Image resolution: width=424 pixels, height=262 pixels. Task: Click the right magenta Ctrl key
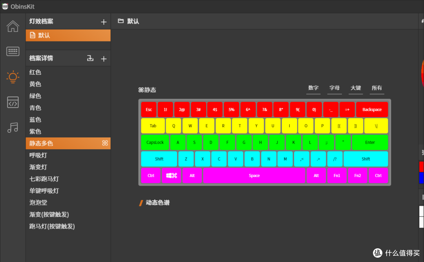pos(378,175)
